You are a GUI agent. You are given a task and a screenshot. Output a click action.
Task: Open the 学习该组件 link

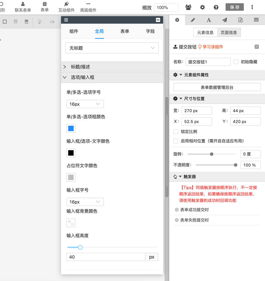click(211, 47)
